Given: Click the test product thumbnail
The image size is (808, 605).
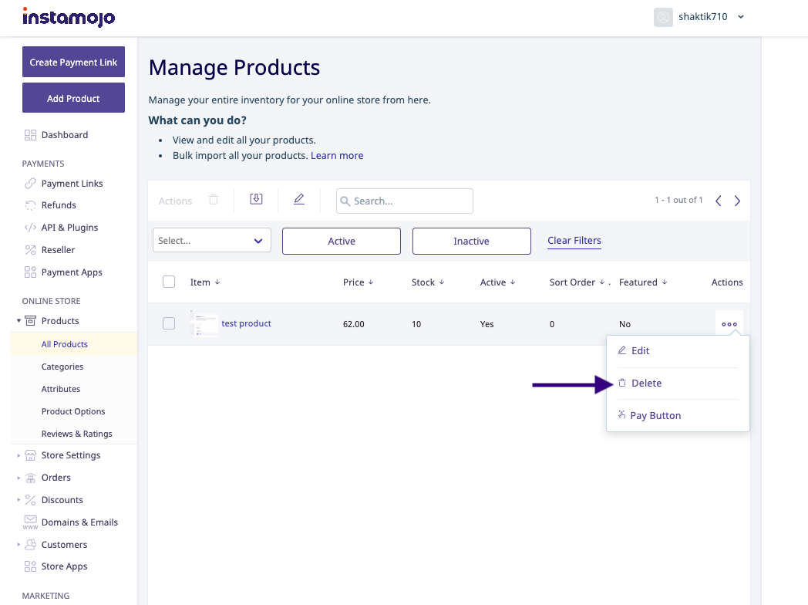Looking at the screenshot, I should coord(204,323).
